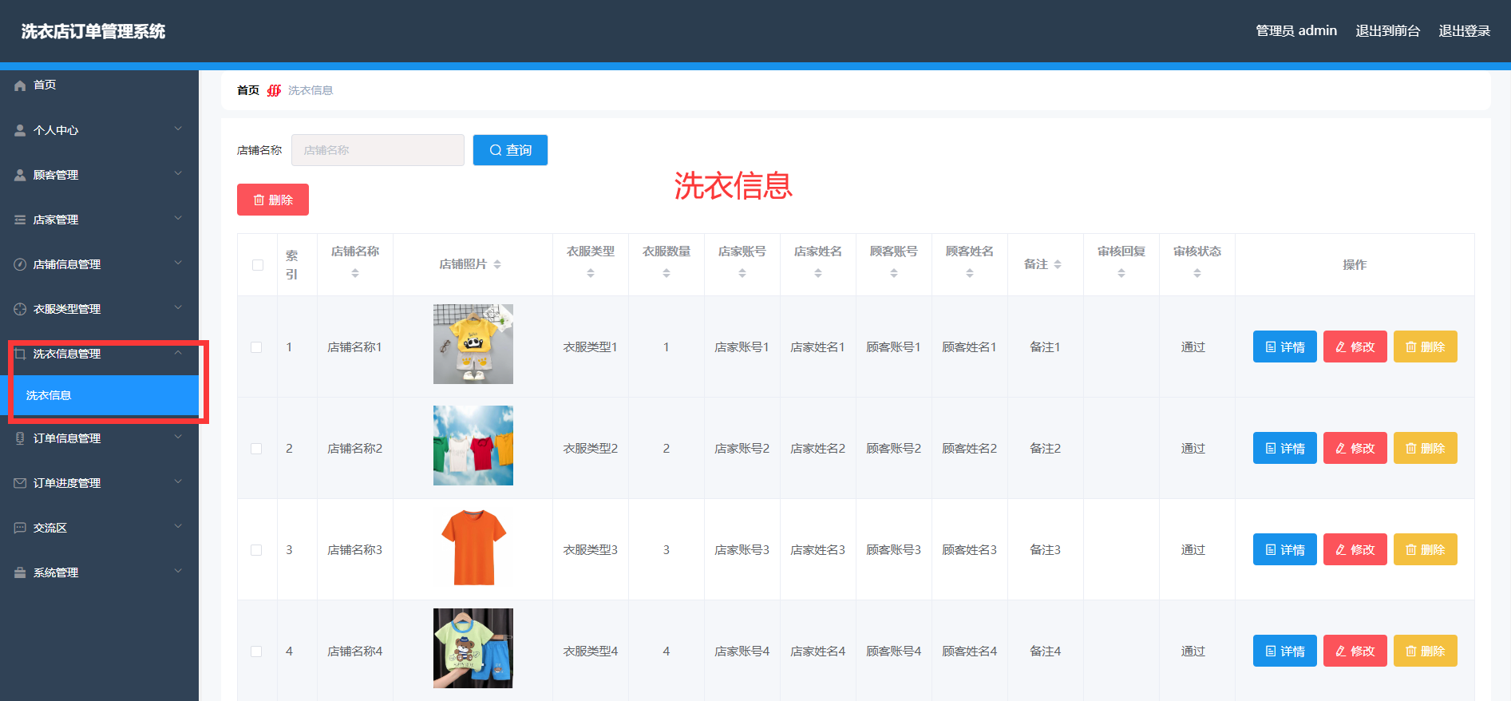
Task: Expand 订单进度管理 menu chevron
Action: pos(178,481)
